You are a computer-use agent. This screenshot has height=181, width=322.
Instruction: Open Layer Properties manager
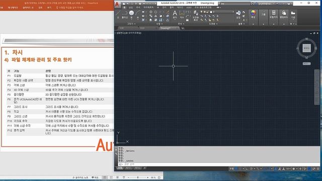click(196, 16)
